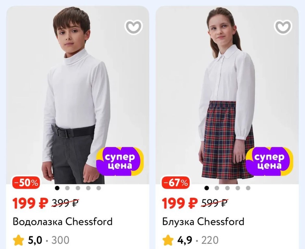Screen dimensions: 305x249
Task: Tap the blouse's 'супер цена' badge
Action: pos(269,161)
